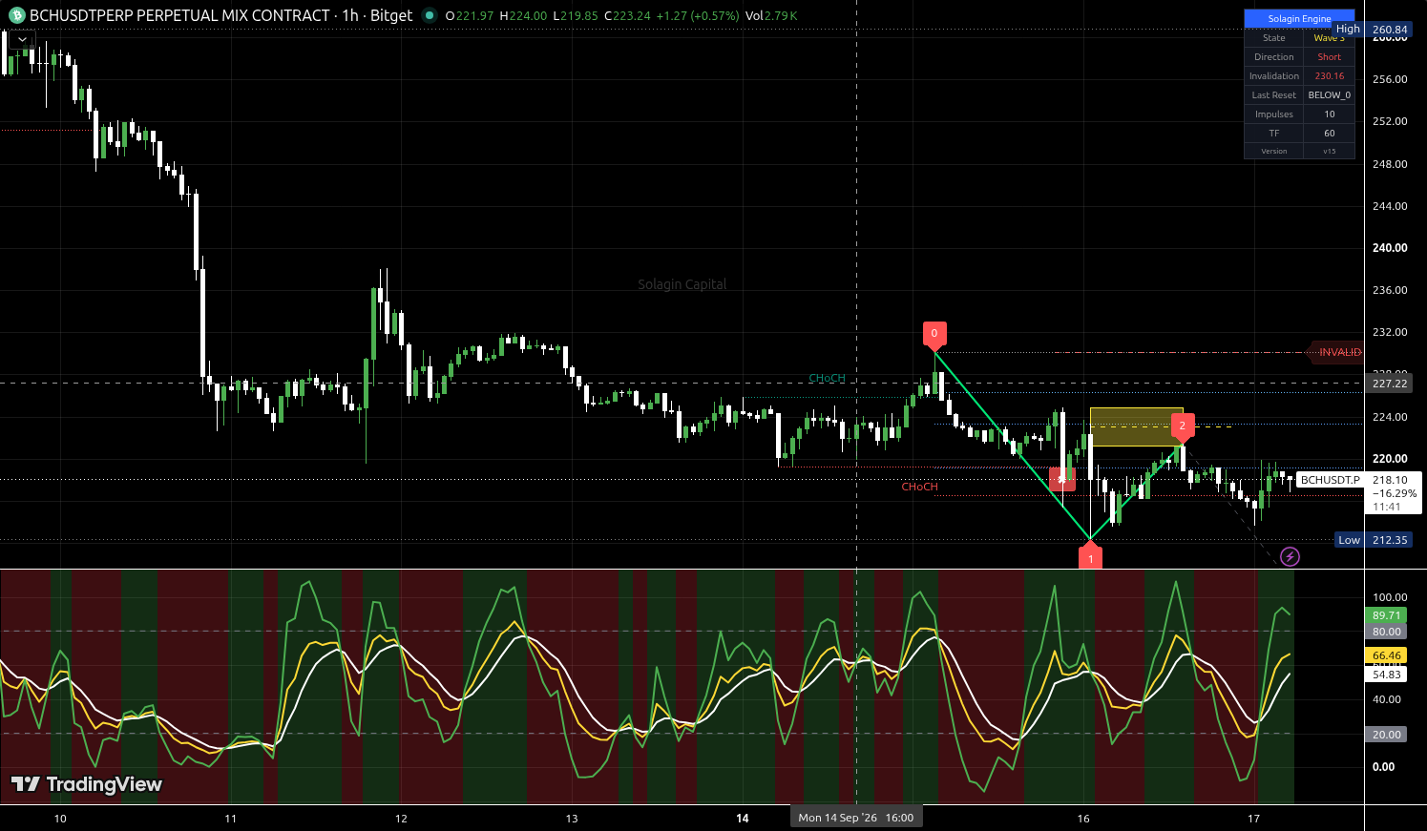Click the 232.00 price axis label
Screen dimensions: 1427x831
tap(1389, 332)
